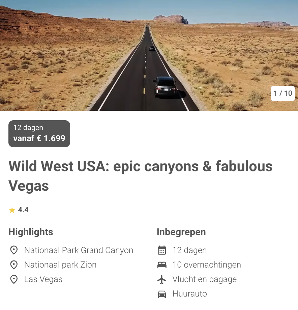Click the Huurauto included item text
Viewport: 298px width, 310px height.
click(190, 294)
